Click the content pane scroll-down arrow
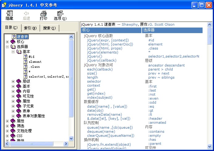The height and width of the screenshot is (151, 214). [209, 146]
